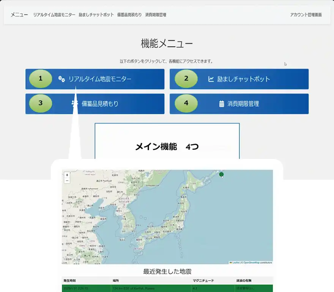Select 励ましチャットボット in the navbar

[96, 15]
